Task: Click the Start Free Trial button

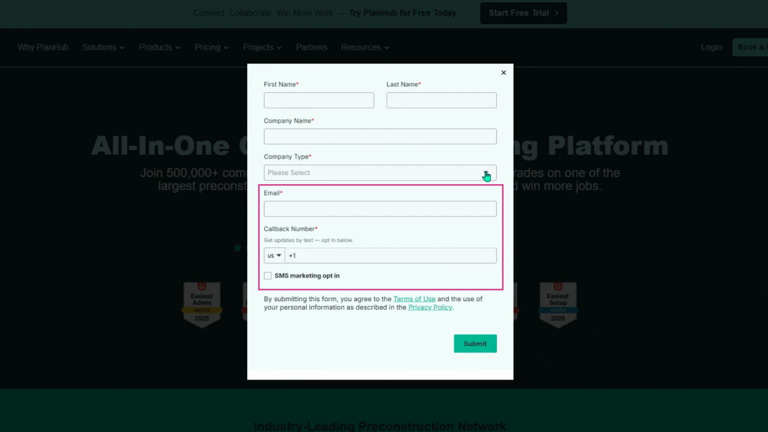Action: click(523, 13)
